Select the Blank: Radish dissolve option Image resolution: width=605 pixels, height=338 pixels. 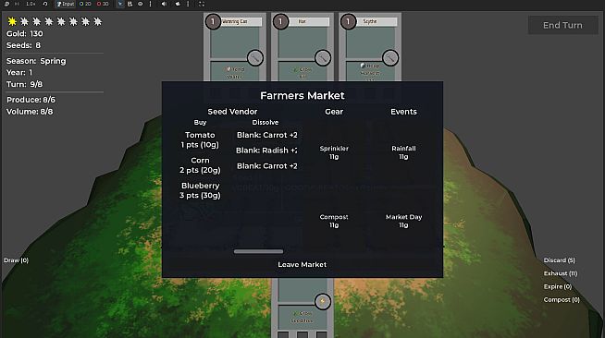point(266,151)
